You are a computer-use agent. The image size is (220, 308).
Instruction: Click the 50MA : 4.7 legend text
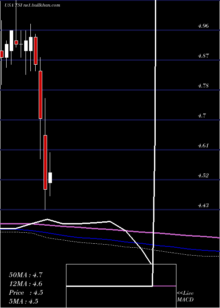click(x=26, y=275)
